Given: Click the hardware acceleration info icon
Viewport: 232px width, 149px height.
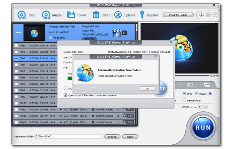Looking at the screenshot, I should point(210,94).
